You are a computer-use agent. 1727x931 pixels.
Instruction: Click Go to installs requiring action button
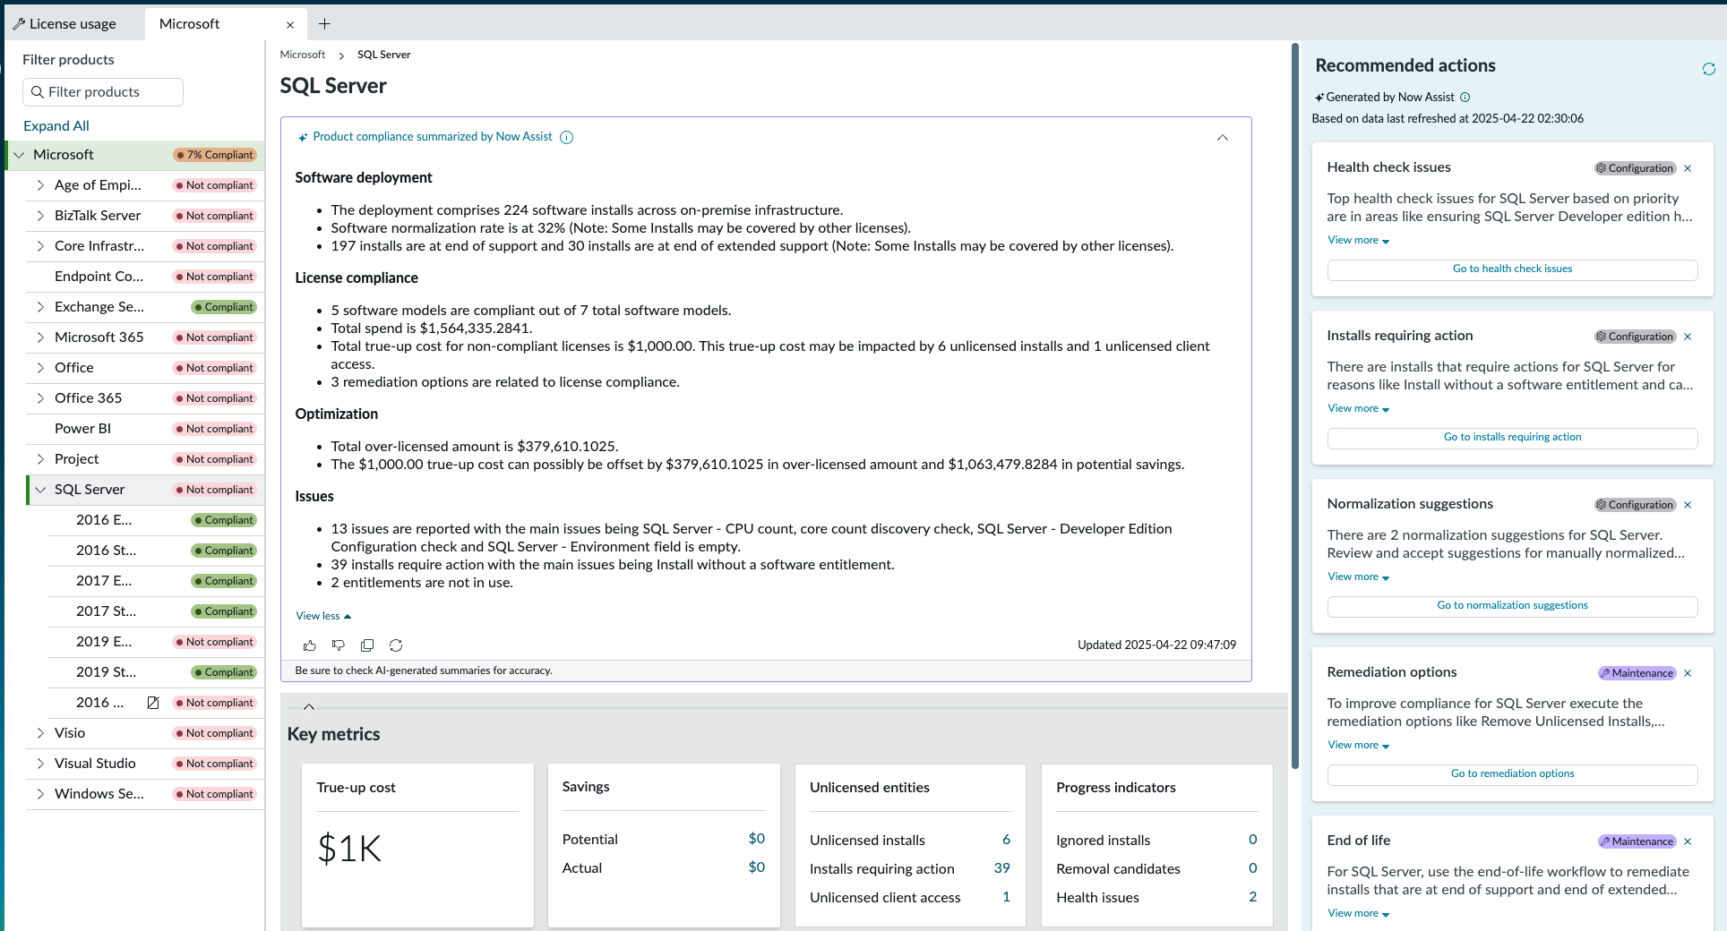[x=1512, y=438]
